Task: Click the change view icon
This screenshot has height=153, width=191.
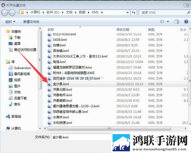Action: click(x=162, y=22)
